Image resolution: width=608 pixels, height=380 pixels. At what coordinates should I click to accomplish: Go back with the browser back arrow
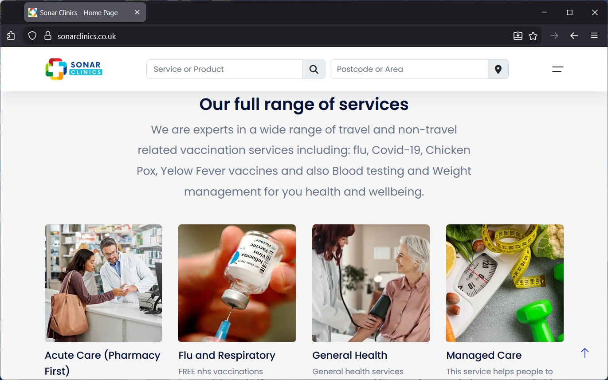(574, 36)
